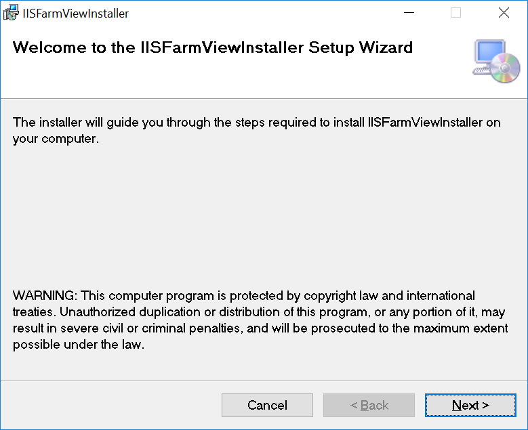The width and height of the screenshot is (528, 430).
Task: Click the installer will guide you paragraph
Action: pyautogui.click(x=257, y=130)
